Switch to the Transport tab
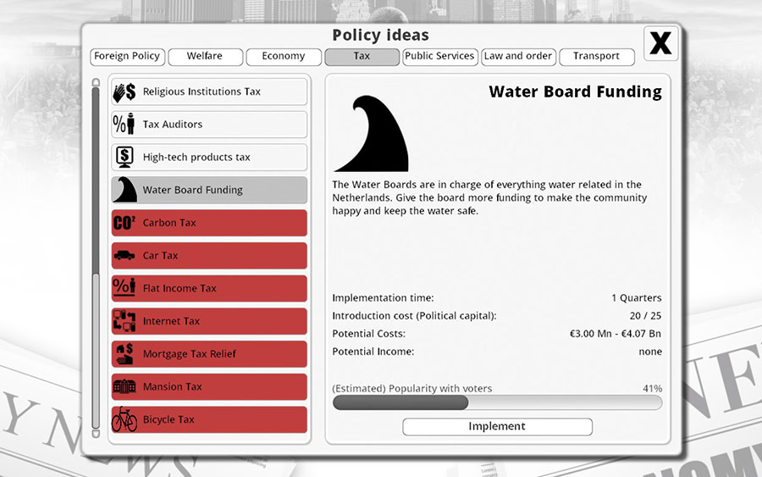Image resolution: width=762 pixels, height=477 pixels. (x=597, y=57)
